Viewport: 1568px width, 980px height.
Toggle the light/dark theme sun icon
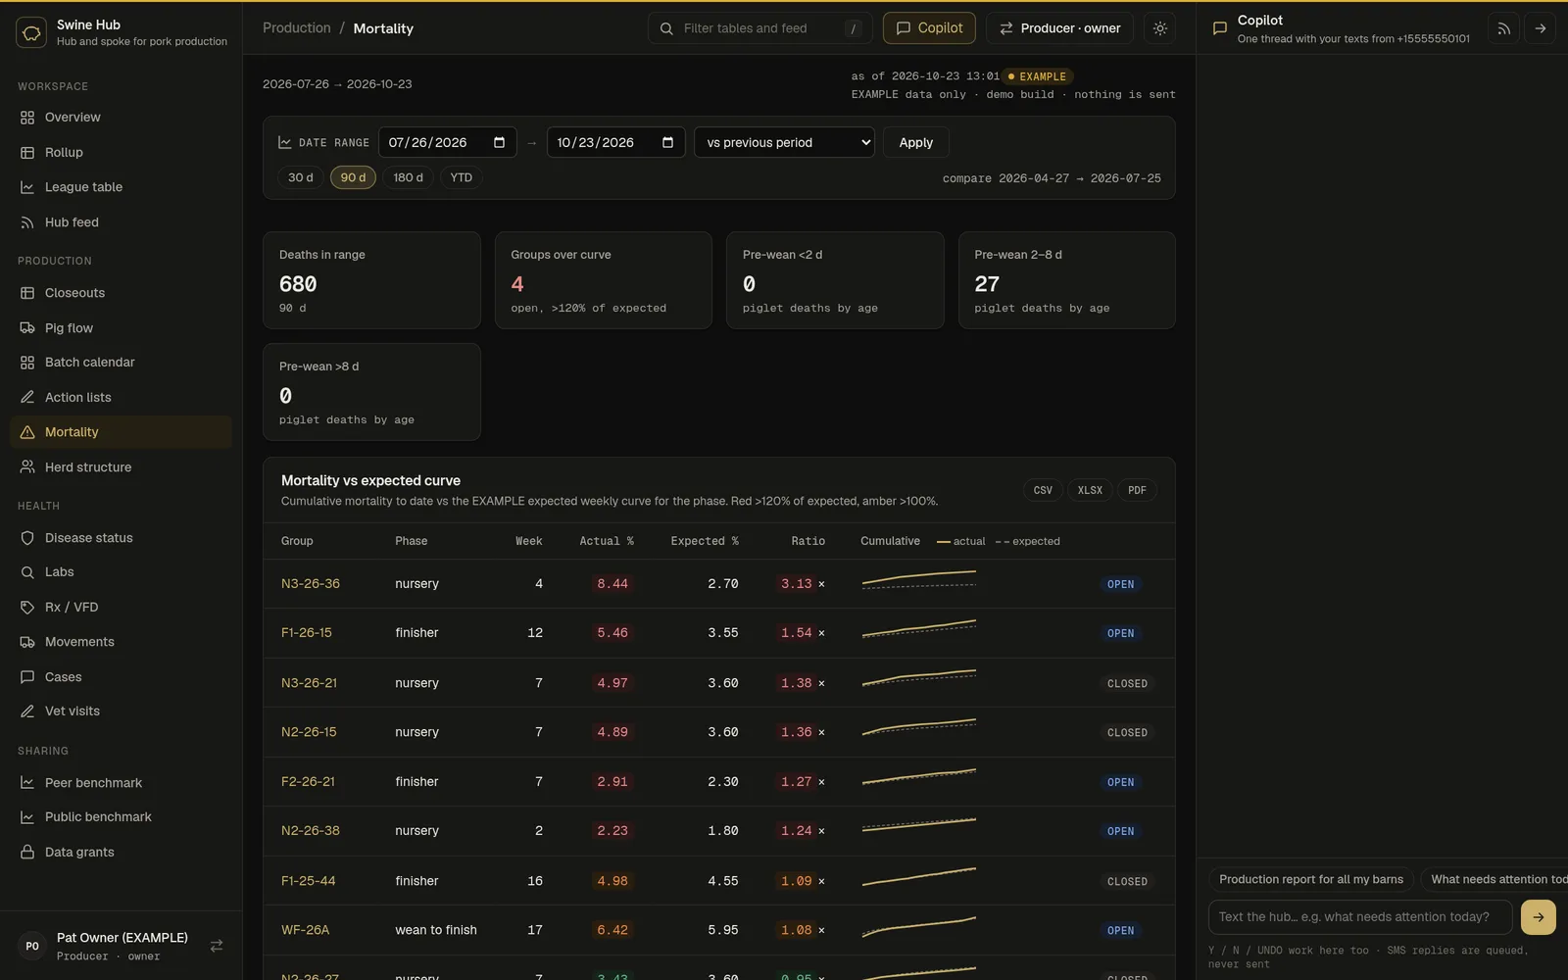1160,28
